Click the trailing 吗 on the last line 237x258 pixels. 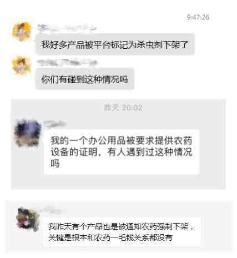55,163
